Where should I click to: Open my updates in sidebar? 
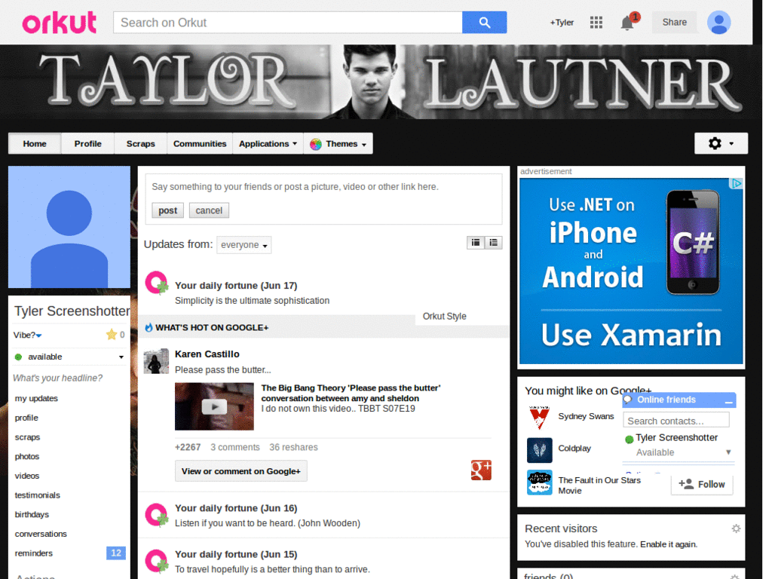click(36, 398)
